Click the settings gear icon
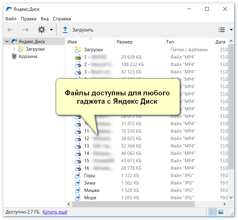 (41, 30)
